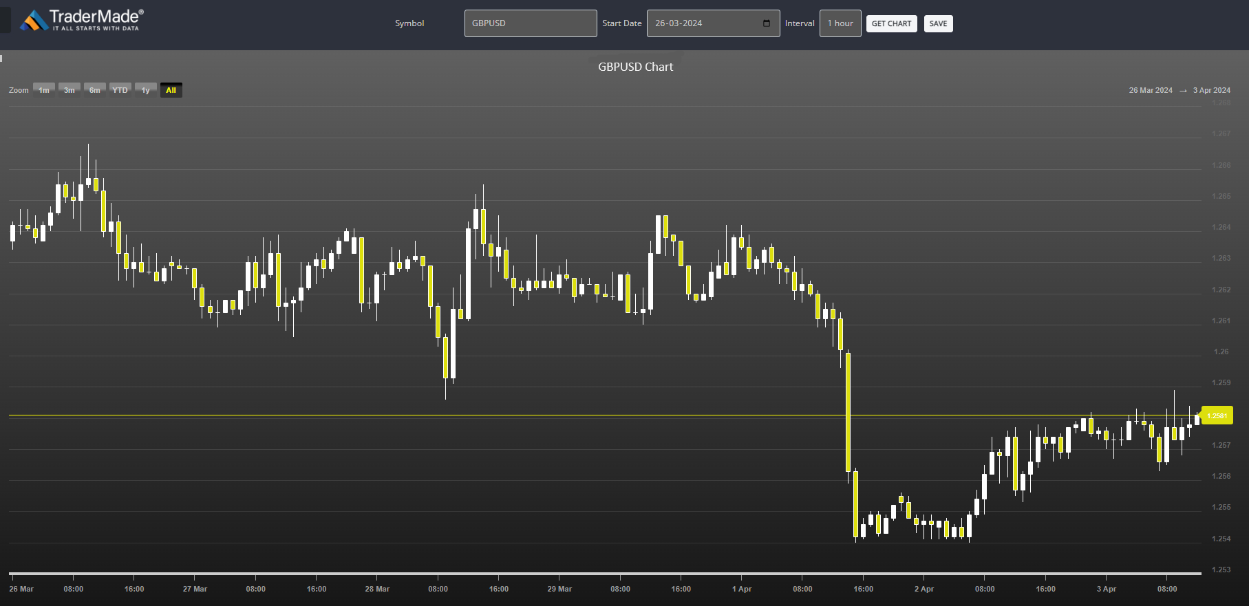Click the GBPUSD Chart title
Image resolution: width=1249 pixels, height=606 pixels.
tap(635, 67)
